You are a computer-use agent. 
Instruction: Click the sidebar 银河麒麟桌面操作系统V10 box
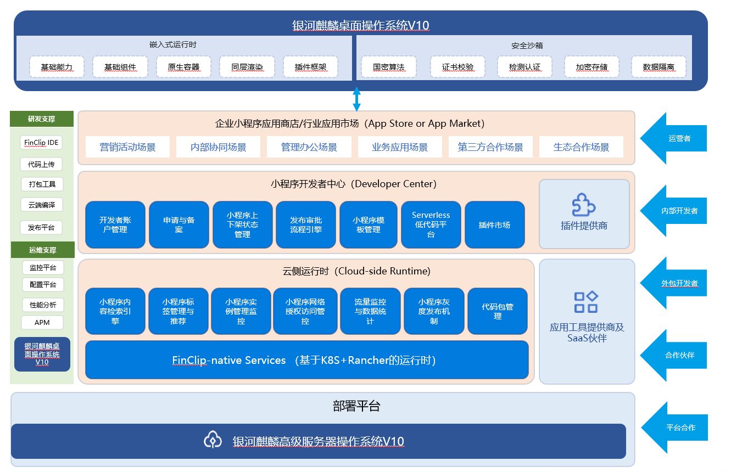(x=42, y=354)
